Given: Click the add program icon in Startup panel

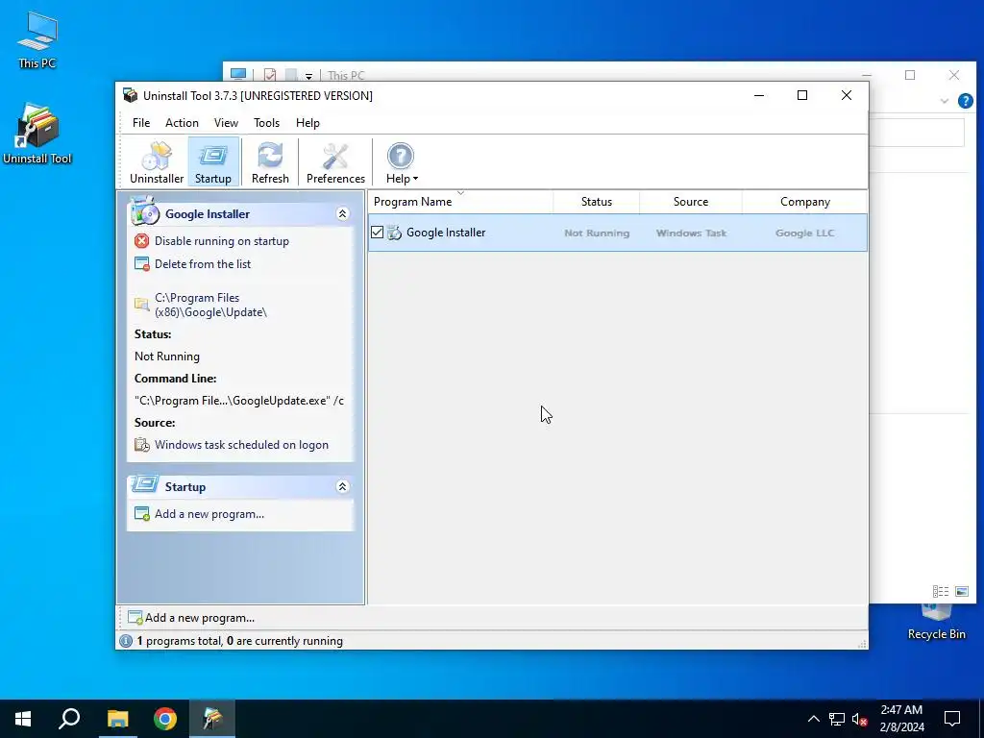Looking at the screenshot, I should pos(142,514).
